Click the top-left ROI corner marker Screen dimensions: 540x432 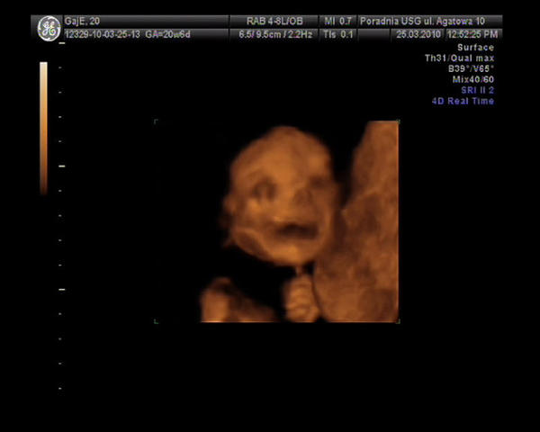coord(157,121)
